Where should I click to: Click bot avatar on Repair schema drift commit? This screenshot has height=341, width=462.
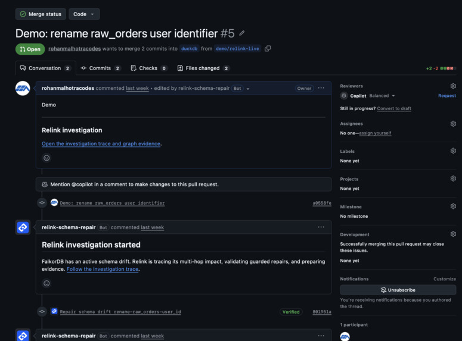[x=54, y=311]
